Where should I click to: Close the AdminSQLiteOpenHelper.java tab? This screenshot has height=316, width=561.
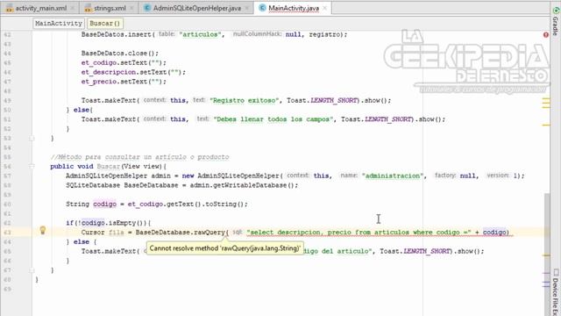(x=247, y=8)
